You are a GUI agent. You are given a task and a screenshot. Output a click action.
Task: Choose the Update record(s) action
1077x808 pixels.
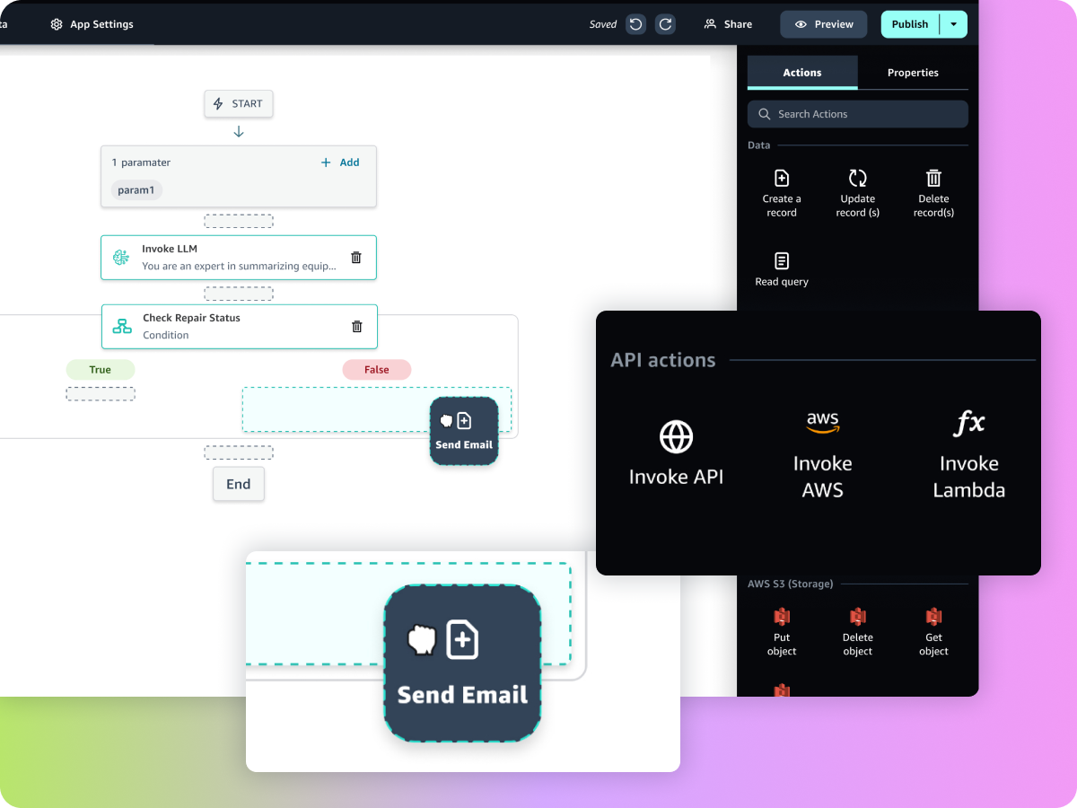(x=857, y=191)
